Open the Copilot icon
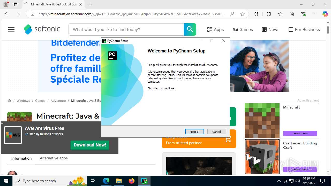Viewport: 331px width, 186px height. (x=325, y=14)
